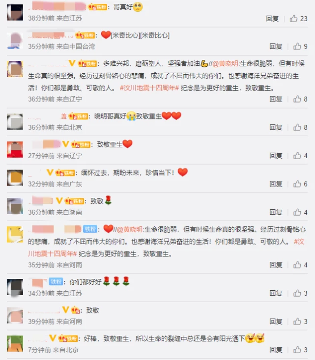Reply to the 39分钟前 comment from 河南
Viewport: 315px width, 360px height.
(x=276, y=321)
